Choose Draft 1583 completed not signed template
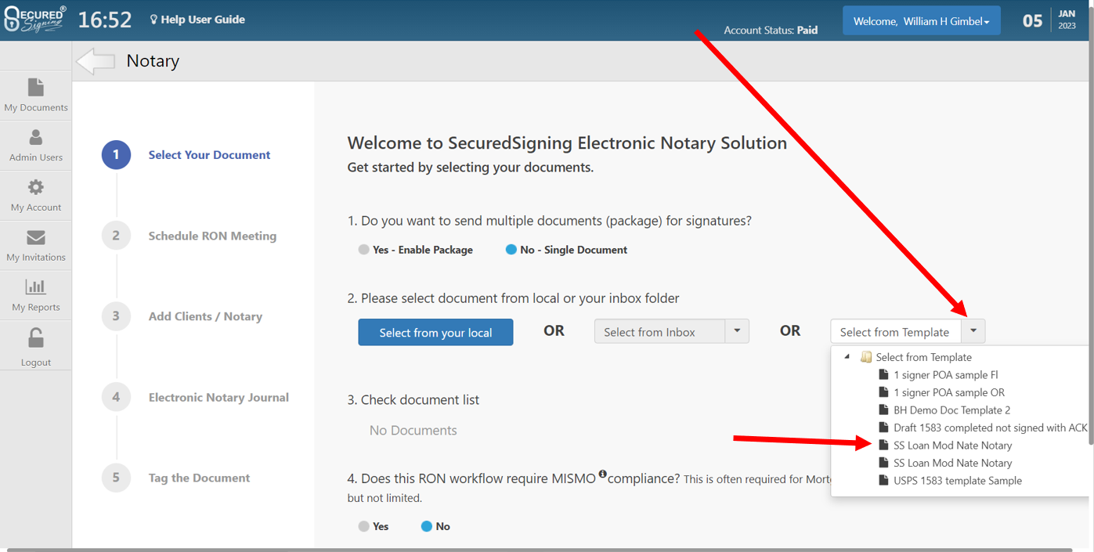Viewport: 1094px width, 552px height. 990,428
